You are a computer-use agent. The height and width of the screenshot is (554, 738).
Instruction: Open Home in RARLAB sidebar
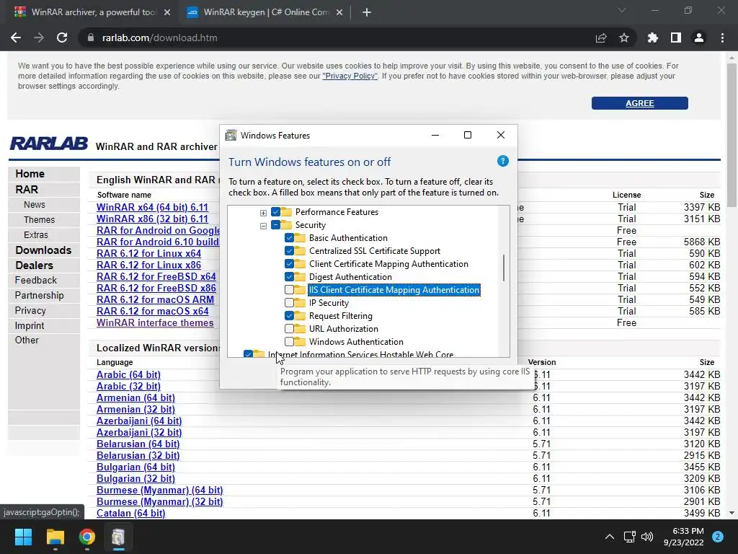tap(30, 173)
